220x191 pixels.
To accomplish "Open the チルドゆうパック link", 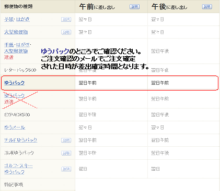I will click(21, 140).
